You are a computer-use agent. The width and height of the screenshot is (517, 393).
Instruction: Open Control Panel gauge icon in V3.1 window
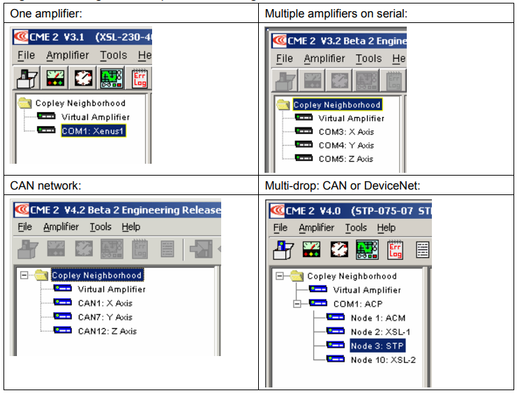pos(55,79)
